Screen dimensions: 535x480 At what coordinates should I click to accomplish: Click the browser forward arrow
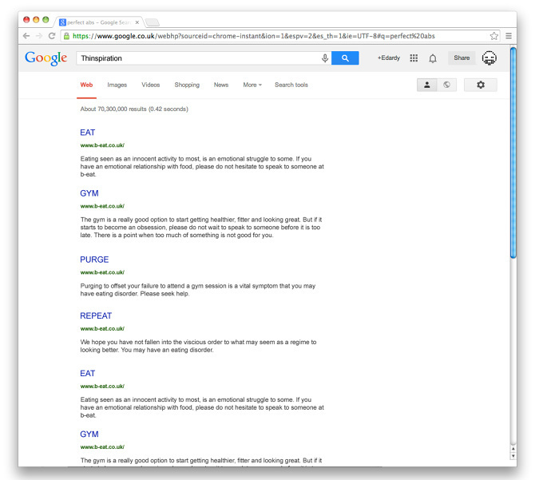pyautogui.click(x=39, y=36)
